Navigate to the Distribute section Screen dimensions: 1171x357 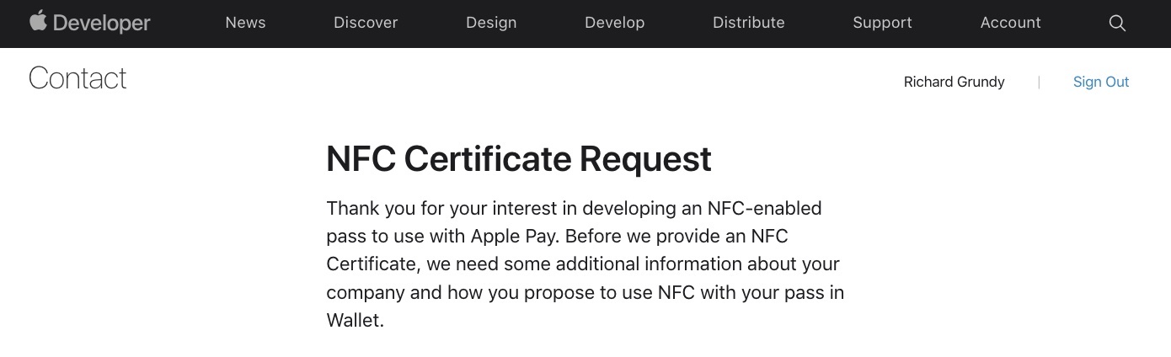point(749,24)
